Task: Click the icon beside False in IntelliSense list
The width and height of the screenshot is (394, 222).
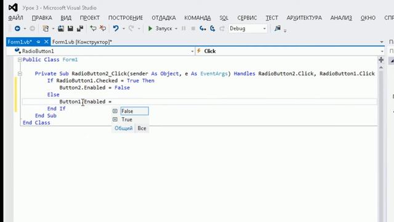Action: [x=115, y=111]
